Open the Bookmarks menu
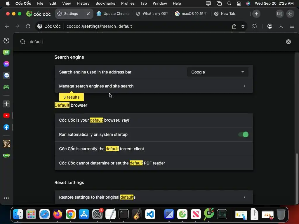 pyautogui.click(x=105, y=3)
